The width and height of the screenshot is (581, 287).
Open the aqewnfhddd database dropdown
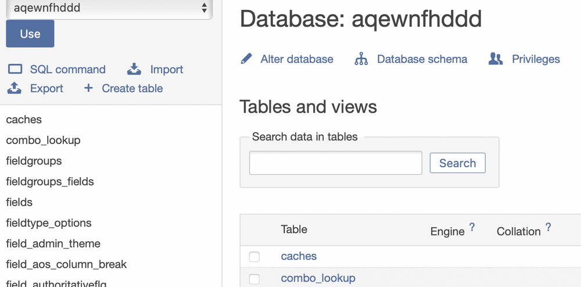[109, 8]
